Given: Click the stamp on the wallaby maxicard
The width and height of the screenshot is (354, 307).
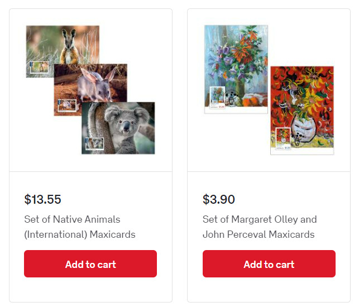Looking at the screenshot, I should (x=39, y=68).
